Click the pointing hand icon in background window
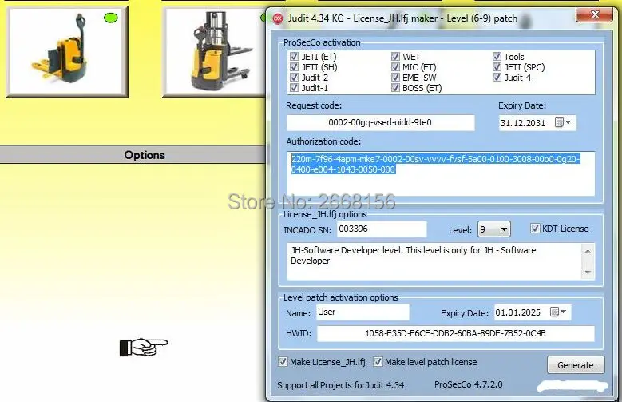 [144, 347]
